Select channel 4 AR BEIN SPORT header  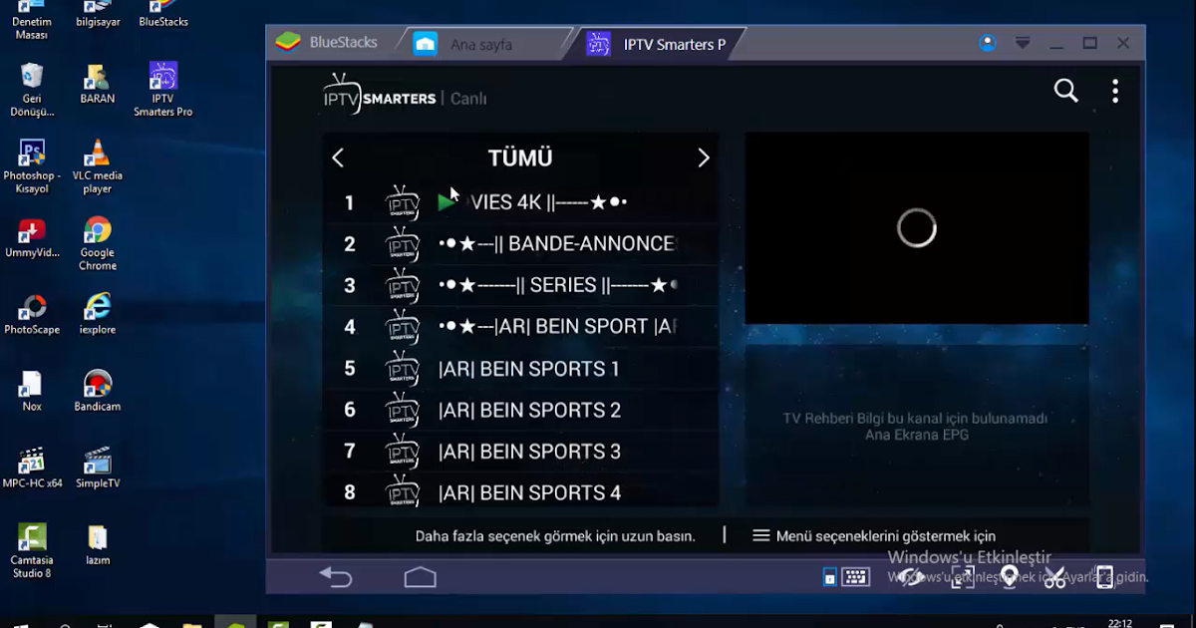(x=520, y=327)
